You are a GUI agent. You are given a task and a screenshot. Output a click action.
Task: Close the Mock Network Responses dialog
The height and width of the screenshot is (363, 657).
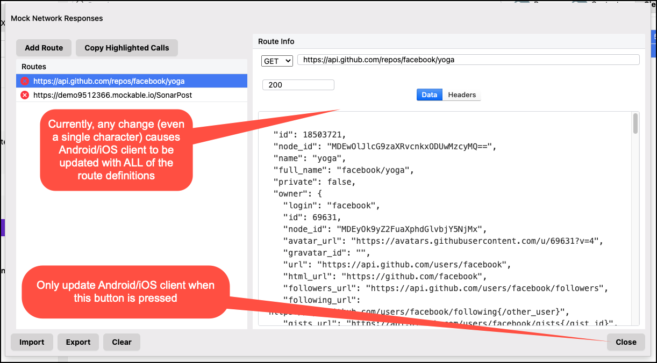[x=626, y=342]
